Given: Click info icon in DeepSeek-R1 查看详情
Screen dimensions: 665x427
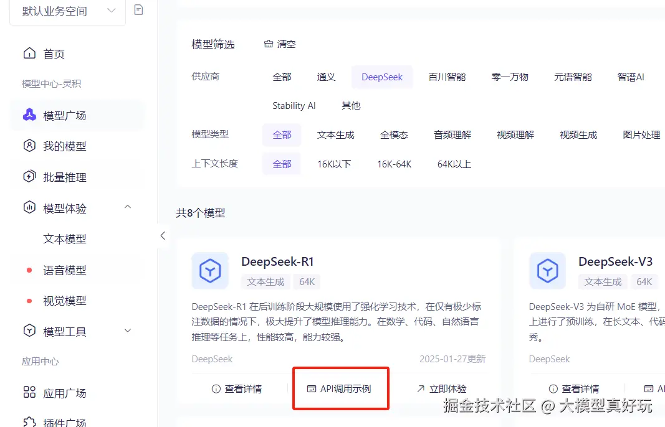Looking at the screenshot, I should tap(216, 389).
